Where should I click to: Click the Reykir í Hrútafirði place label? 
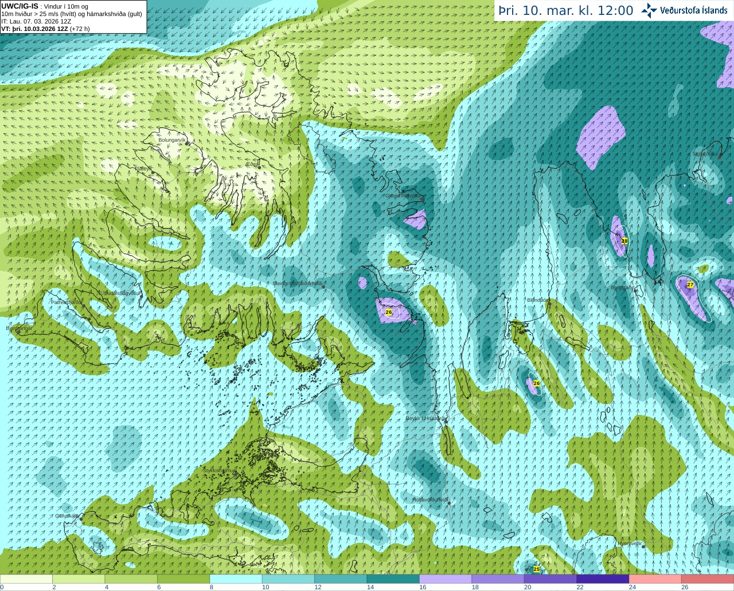click(x=425, y=418)
